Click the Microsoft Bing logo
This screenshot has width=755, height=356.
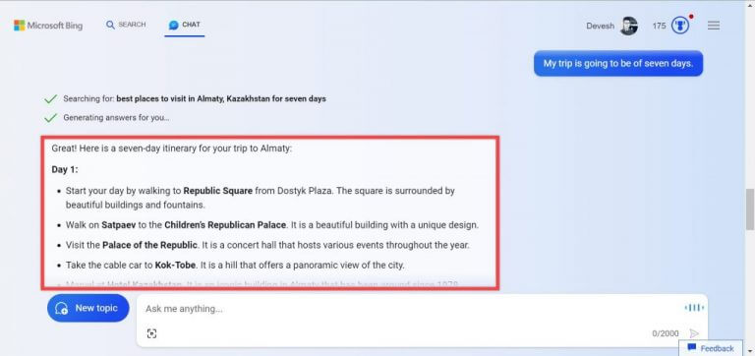pos(48,26)
